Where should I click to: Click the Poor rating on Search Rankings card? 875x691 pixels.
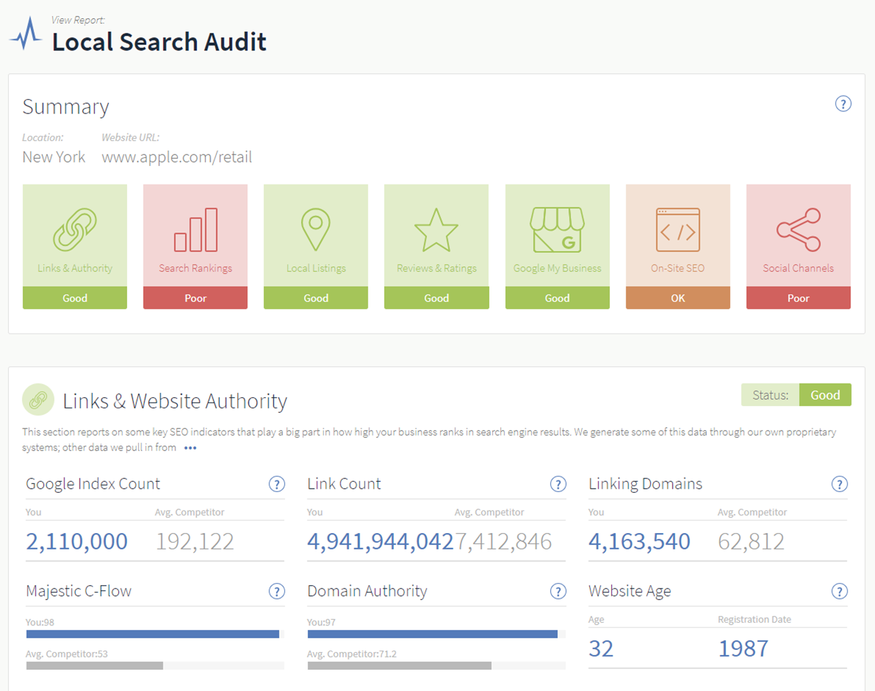tap(195, 298)
